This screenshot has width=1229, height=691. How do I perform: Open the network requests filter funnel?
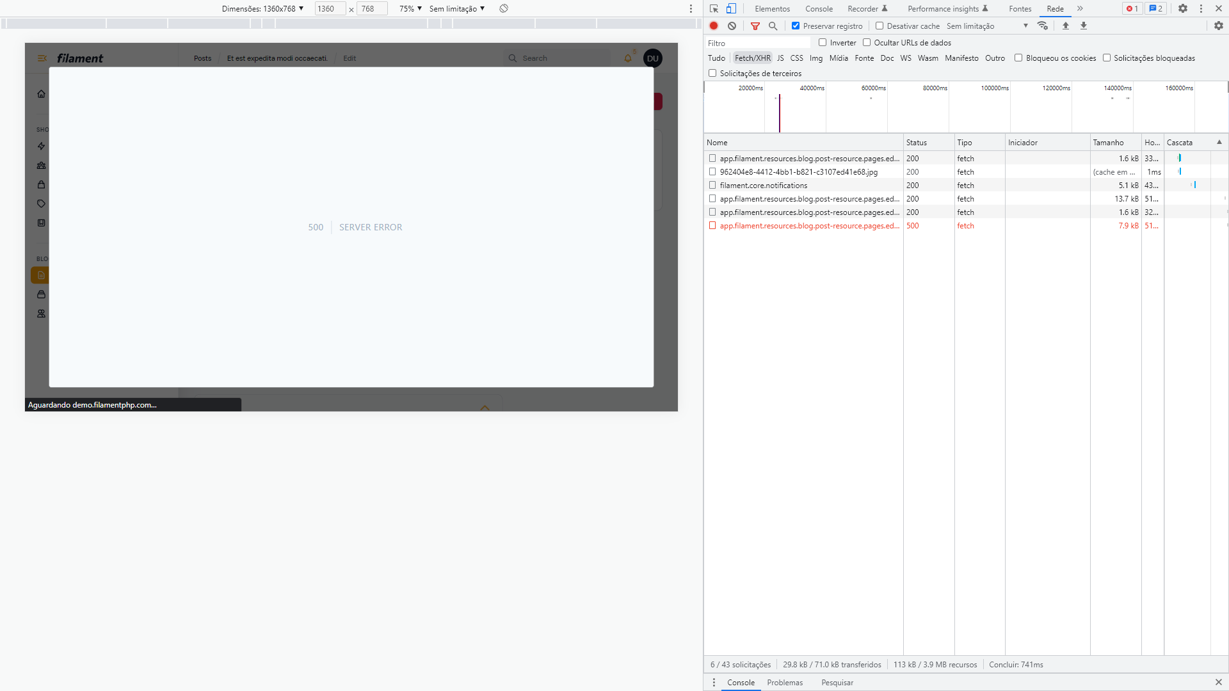tap(755, 26)
